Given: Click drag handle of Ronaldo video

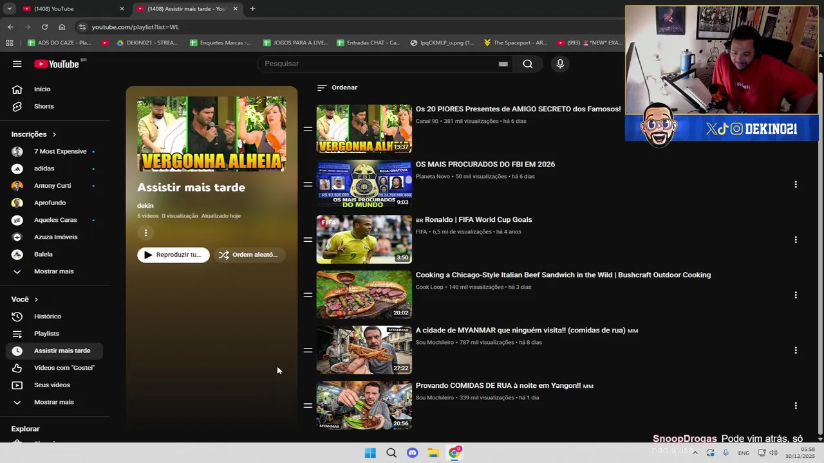Looking at the screenshot, I should pyautogui.click(x=308, y=239).
